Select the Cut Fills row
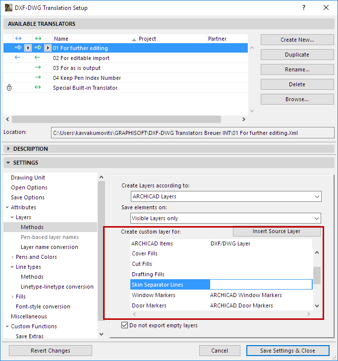Viewport: 338px width, 361px height. tap(222, 264)
